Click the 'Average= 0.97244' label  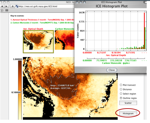[60, 88]
